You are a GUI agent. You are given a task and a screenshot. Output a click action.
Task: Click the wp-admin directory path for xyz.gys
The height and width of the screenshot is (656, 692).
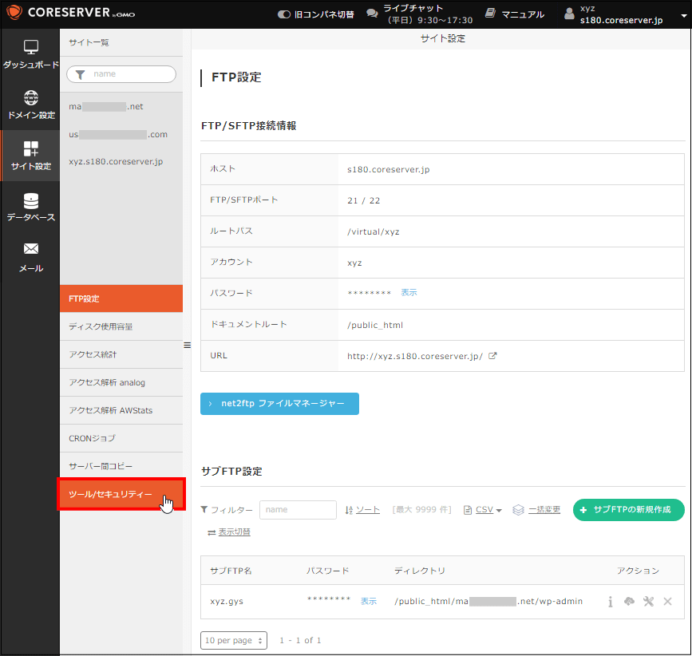(488, 601)
